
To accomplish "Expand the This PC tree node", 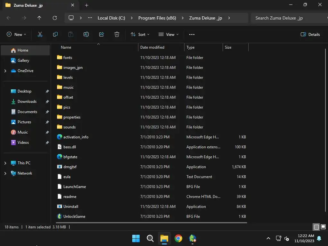I will click(5, 163).
